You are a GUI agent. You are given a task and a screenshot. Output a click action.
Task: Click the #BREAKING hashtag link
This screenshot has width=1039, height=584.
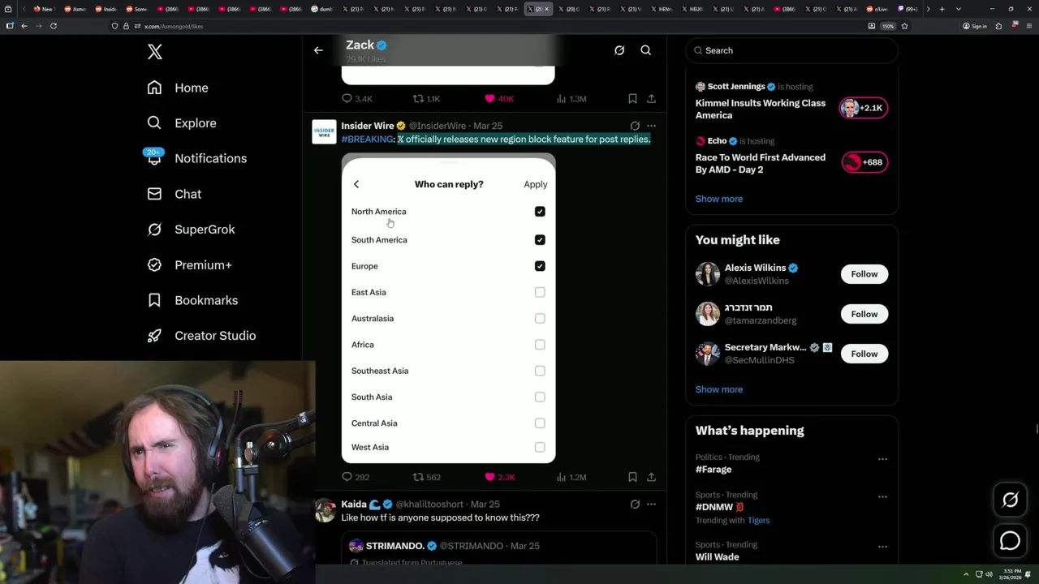point(367,140)
